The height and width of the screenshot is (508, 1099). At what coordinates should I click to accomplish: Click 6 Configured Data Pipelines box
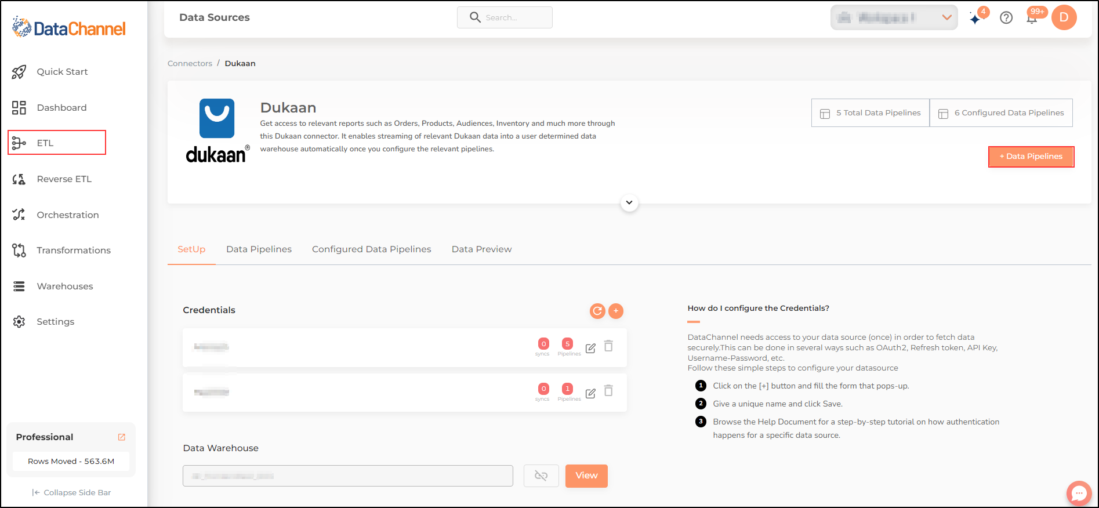point(1001,113)
